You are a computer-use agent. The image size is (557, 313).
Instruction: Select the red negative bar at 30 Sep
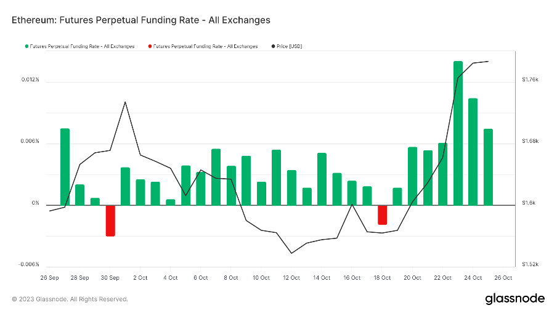tap(110, 220)
